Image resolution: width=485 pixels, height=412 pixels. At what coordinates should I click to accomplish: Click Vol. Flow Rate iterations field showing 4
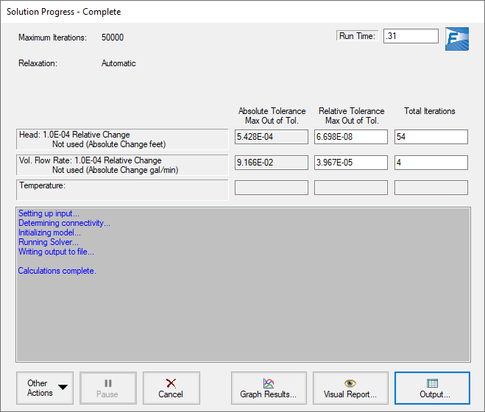click(x=431, y=163)
